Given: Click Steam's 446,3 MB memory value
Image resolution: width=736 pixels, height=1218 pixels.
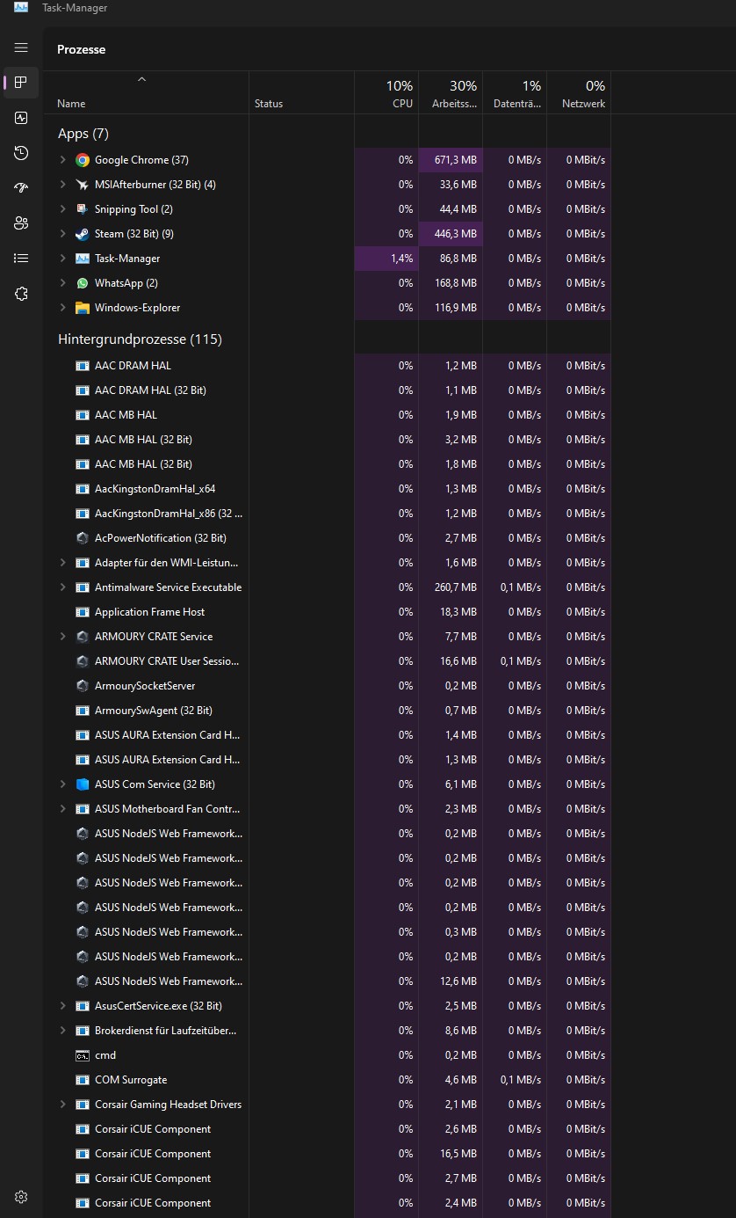Looking at the screenshot, I should [456, 234].
